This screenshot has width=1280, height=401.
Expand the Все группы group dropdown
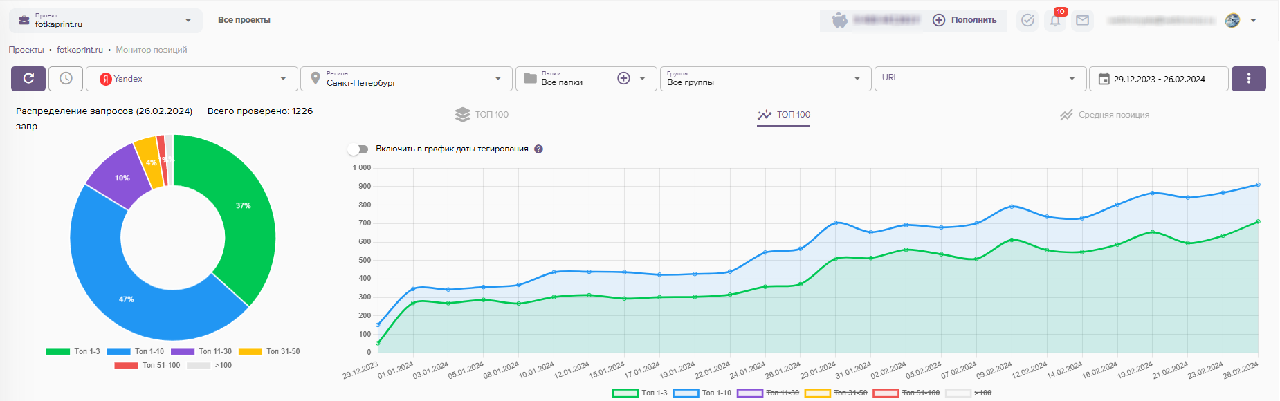[765, 79]
